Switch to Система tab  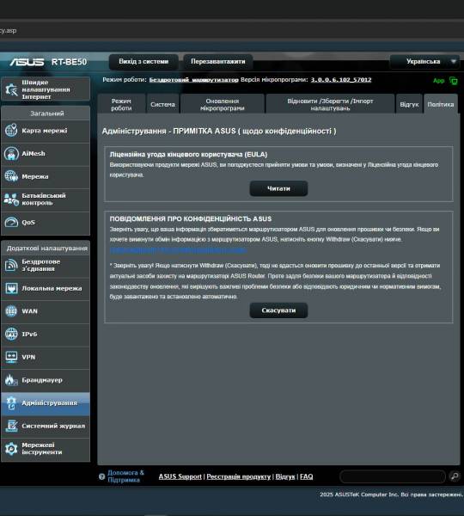(162, 104)
